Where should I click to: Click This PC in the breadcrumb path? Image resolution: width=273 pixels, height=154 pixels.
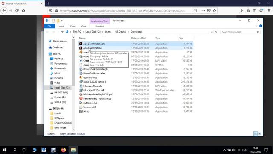[77, 32]
